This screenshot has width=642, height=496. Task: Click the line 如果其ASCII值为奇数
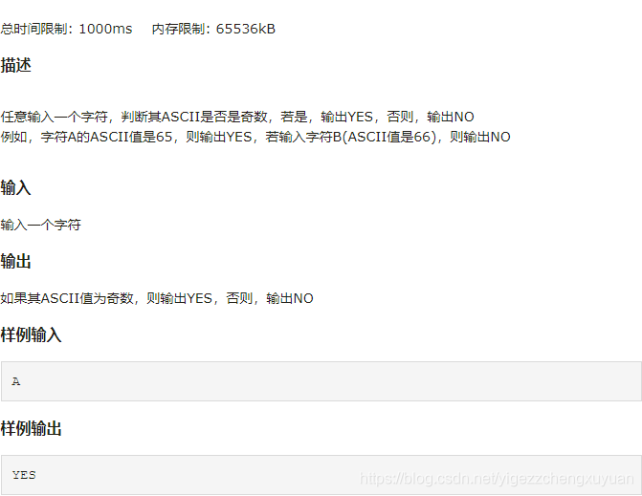click(157, 298)
